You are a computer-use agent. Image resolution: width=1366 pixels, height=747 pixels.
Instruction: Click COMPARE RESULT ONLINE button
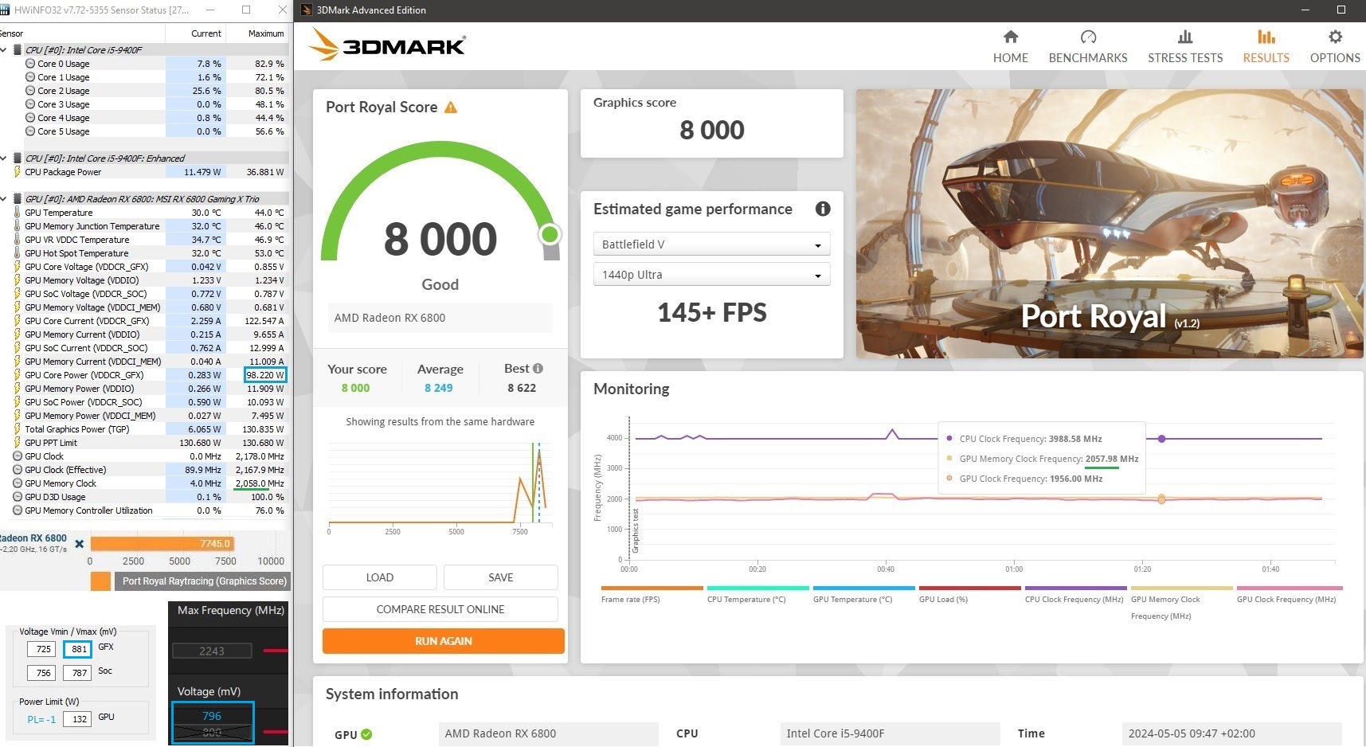point(440,609)
